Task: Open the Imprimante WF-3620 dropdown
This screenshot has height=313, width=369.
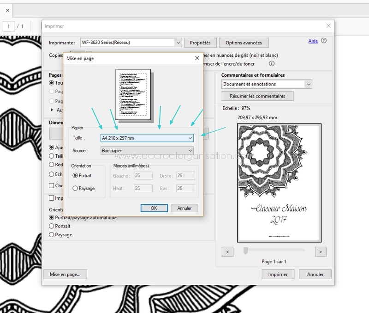Action: click(131, 43)
